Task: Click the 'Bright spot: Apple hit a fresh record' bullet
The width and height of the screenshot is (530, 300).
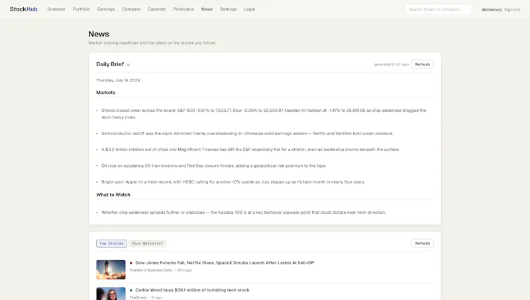Action: click(233, 181)
